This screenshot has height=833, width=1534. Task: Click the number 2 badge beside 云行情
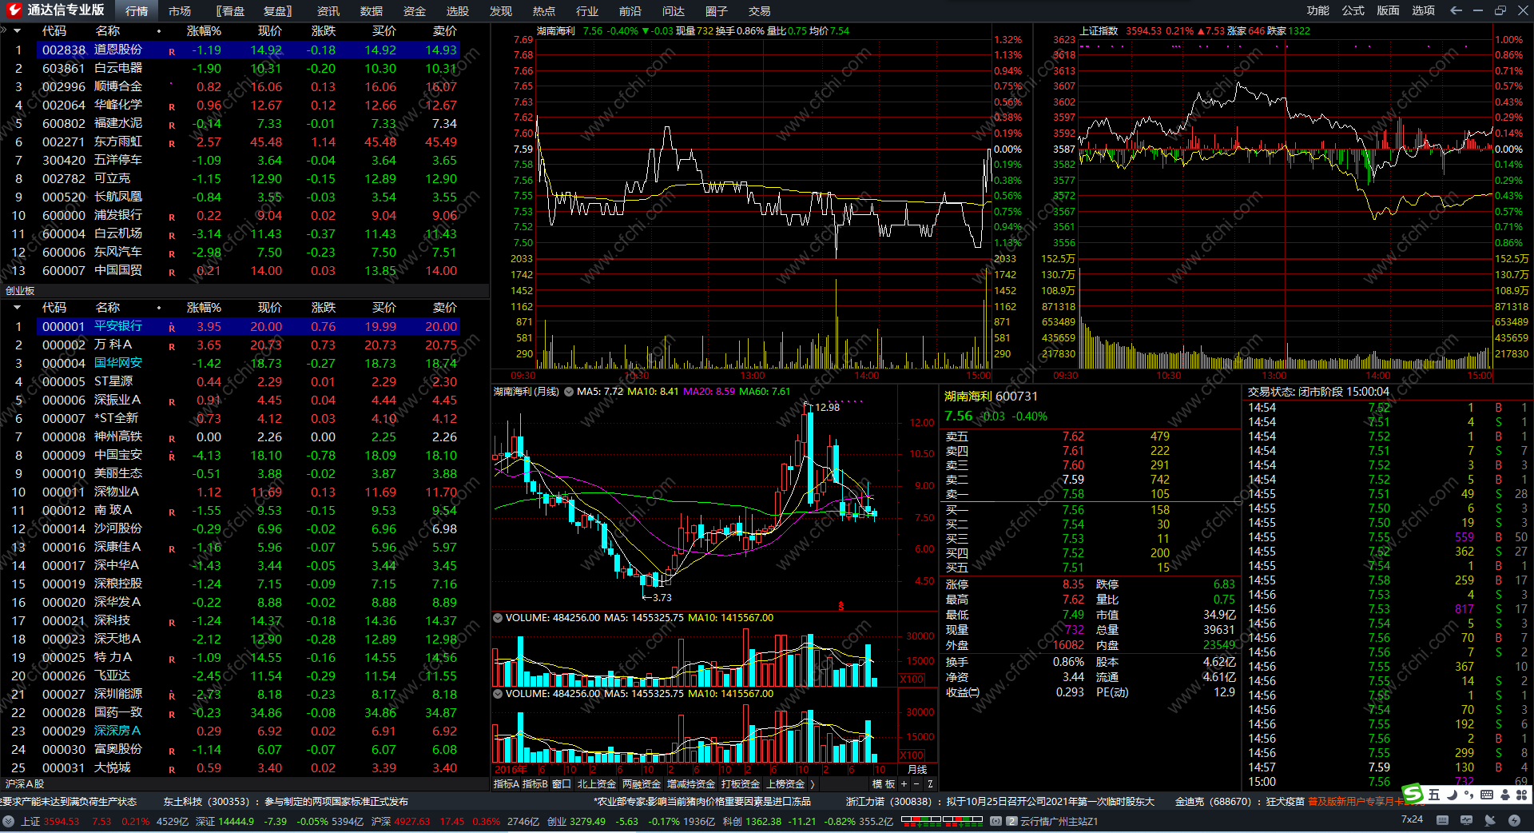[1011, 821]
